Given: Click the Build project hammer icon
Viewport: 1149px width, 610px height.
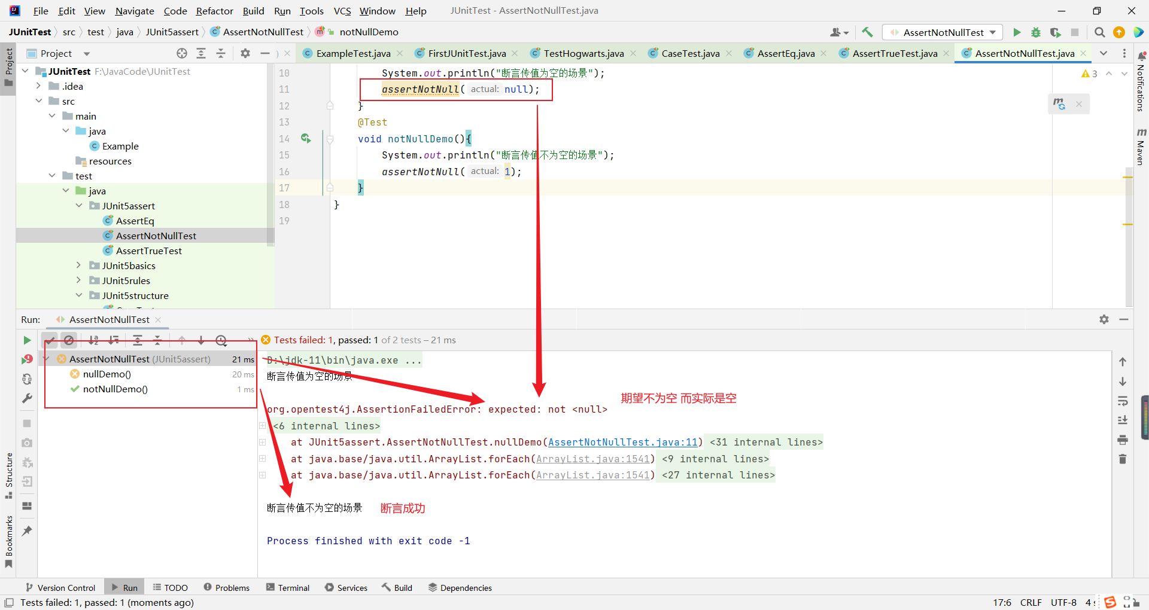Looking at the screenshot, I should 867,32.
